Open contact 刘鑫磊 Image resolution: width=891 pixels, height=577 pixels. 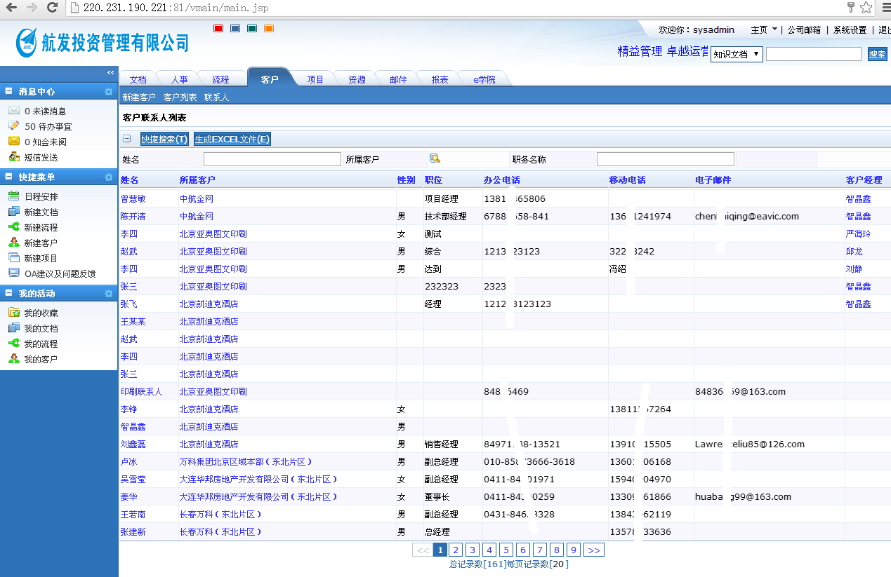133,444
